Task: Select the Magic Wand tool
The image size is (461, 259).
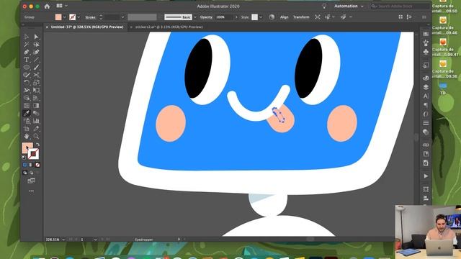Action: [27, 45]
